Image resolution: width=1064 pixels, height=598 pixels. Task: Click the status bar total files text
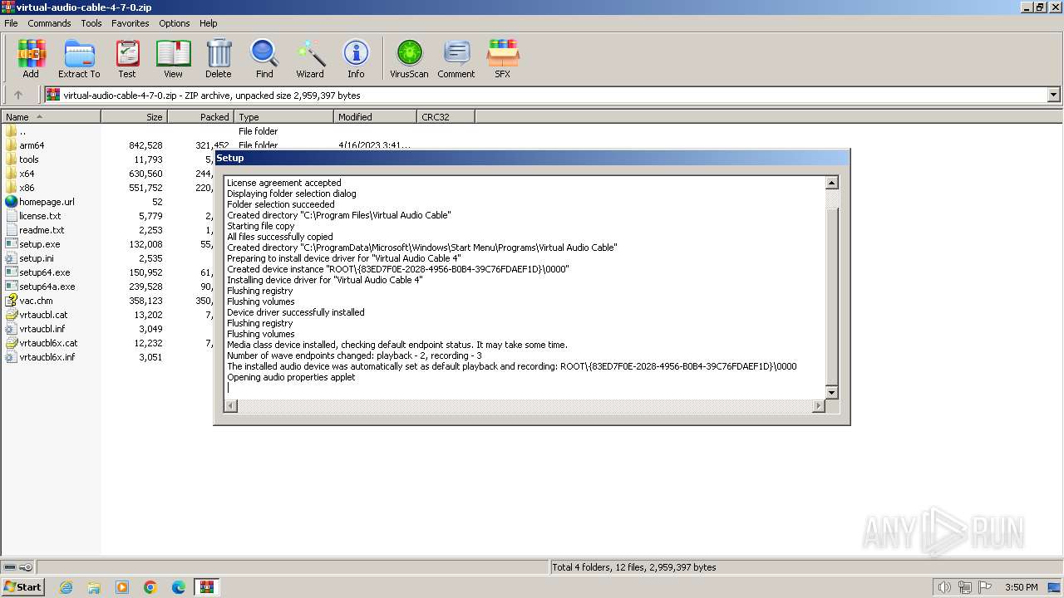tap(634, 567)
